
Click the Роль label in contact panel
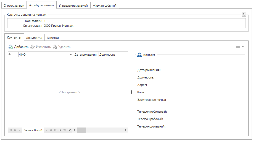[x=141, y=92]
